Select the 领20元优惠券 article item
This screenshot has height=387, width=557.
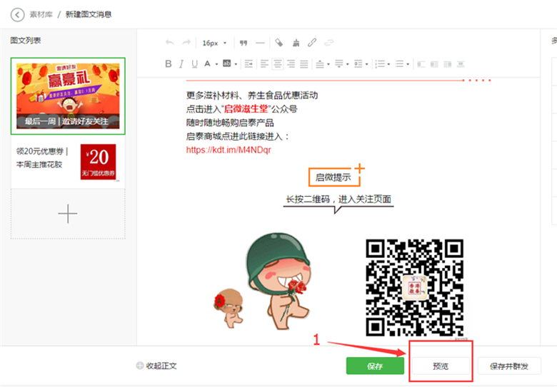coord(68,162)
